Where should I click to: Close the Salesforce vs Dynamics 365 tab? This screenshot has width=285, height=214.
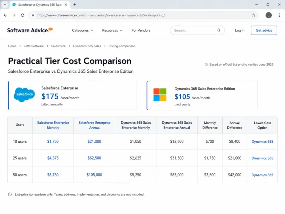pyautogui.click(x=66, y=4)
